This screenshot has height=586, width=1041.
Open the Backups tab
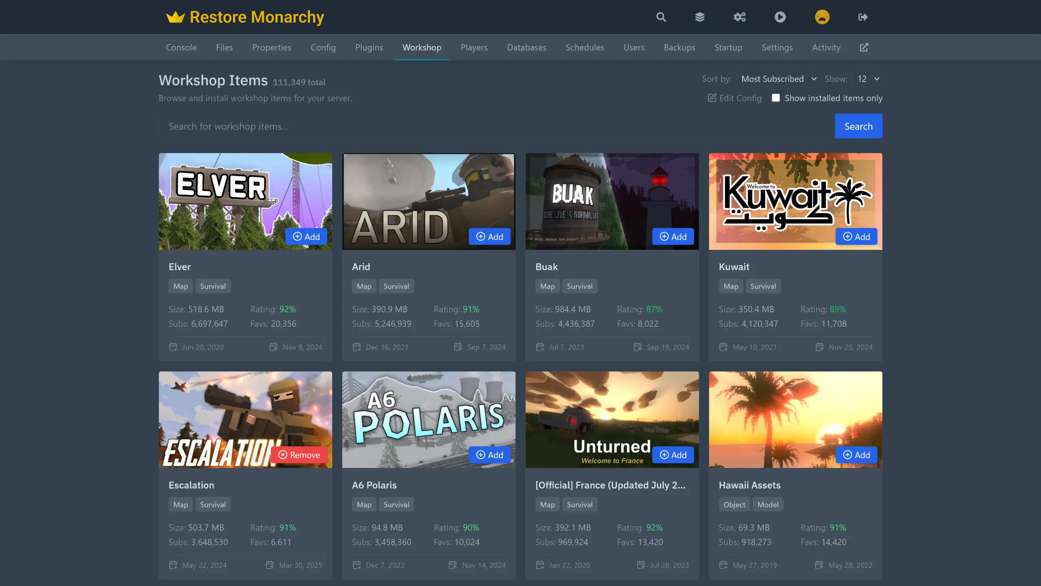pyautogui.click(x=679, y=47)
